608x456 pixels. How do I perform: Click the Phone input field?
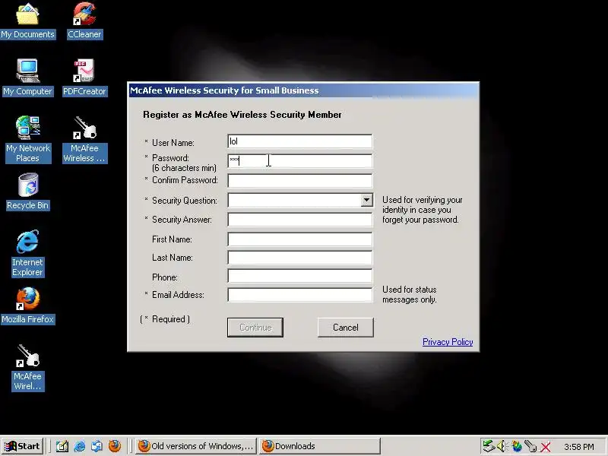(299, 276)
